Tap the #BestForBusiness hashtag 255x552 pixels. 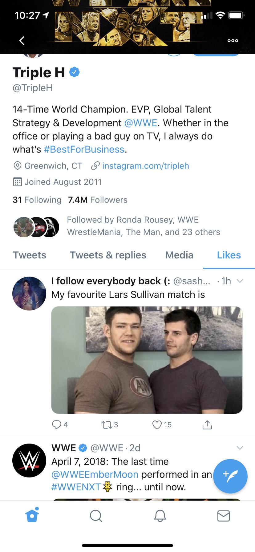[84, 149]
